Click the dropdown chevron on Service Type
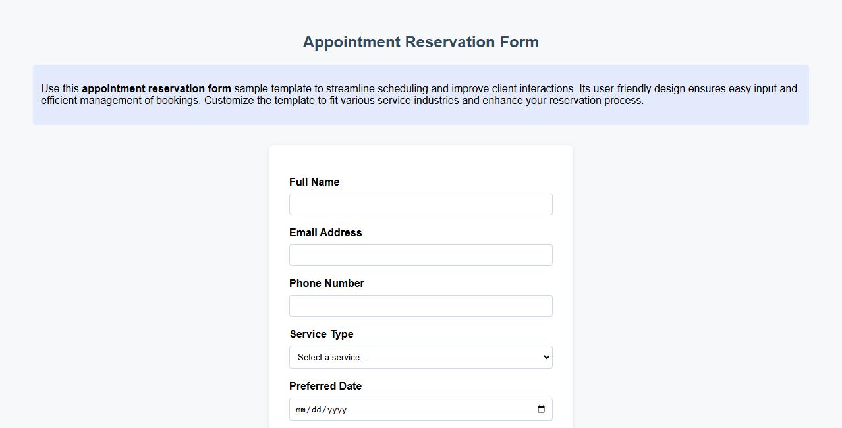 tap(542, 357)
